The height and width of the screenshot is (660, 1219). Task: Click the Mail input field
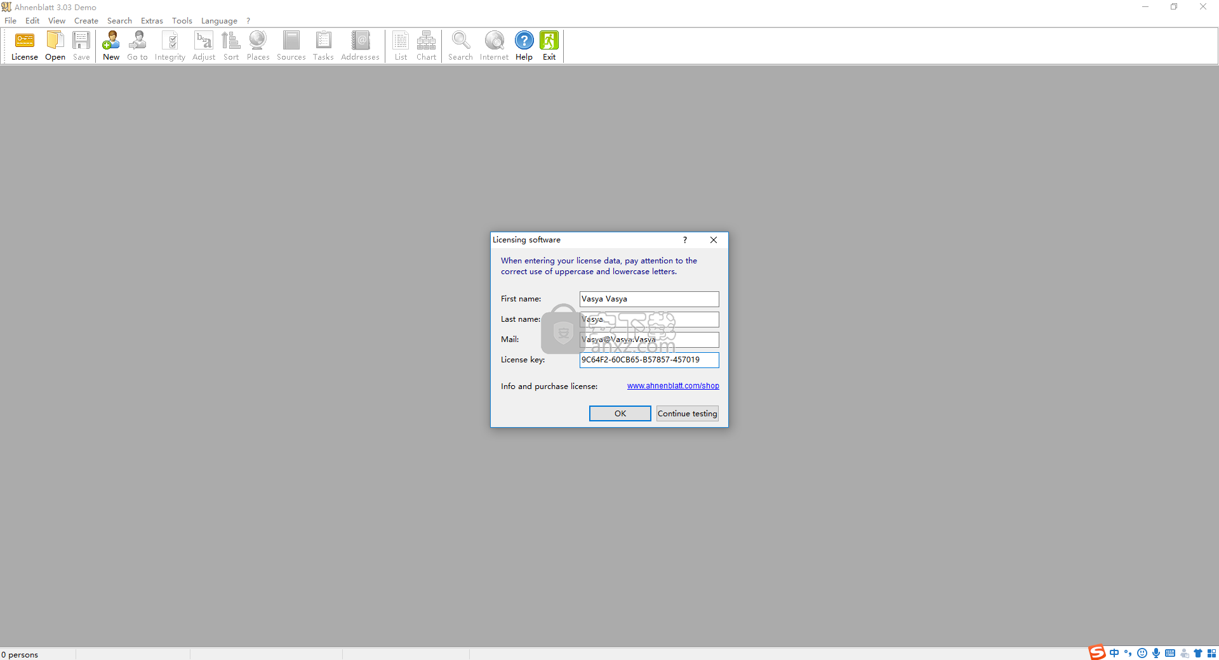coord(649,340)
